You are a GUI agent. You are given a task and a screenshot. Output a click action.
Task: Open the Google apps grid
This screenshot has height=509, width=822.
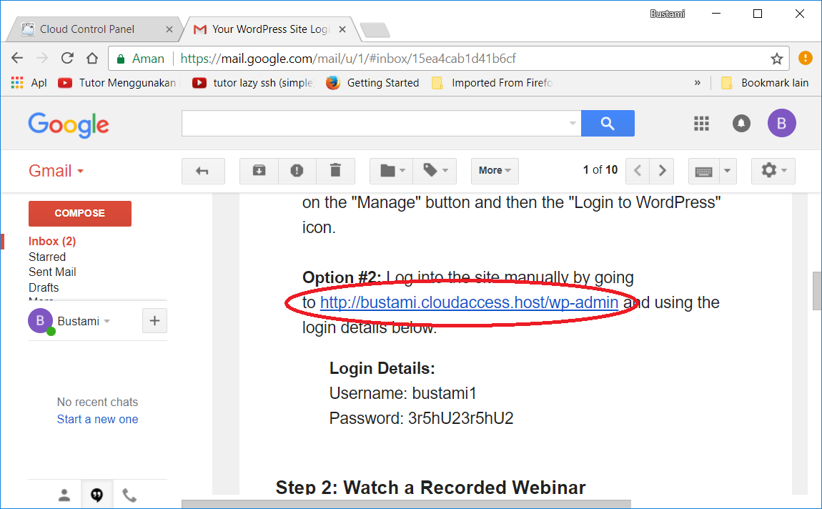pyautogui.click(x=701, y=123)
